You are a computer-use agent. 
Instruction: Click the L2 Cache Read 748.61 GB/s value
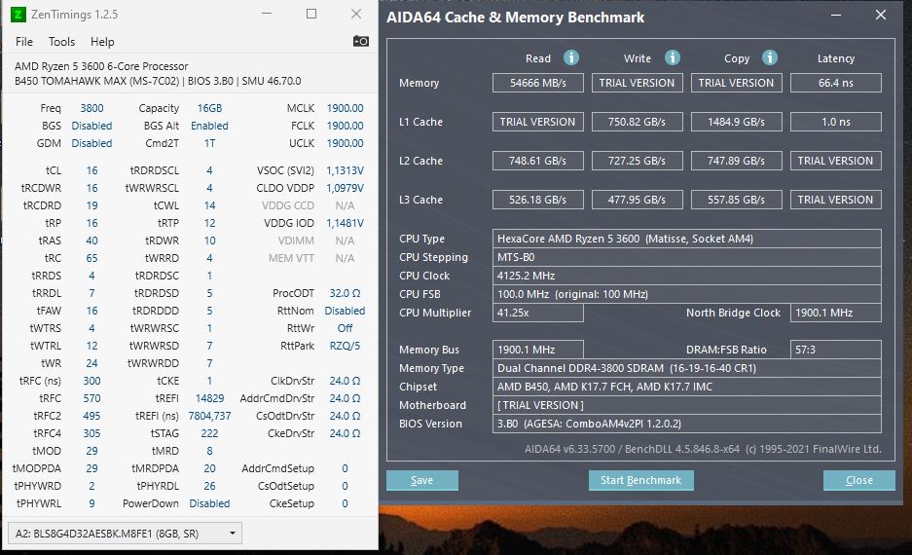(x=538, y=162)
